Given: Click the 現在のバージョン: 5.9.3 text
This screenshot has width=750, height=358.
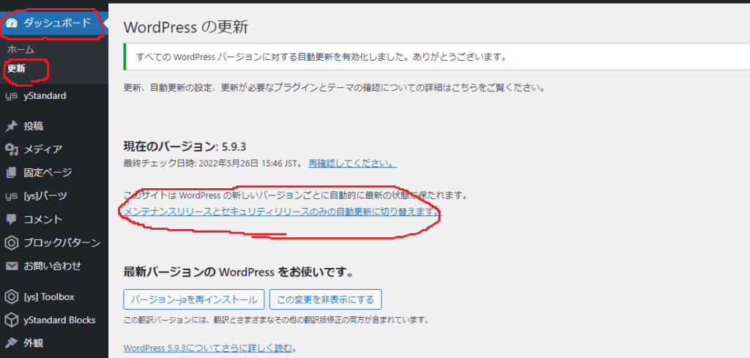Looking at the screenshot, I should tap(185, 146).
